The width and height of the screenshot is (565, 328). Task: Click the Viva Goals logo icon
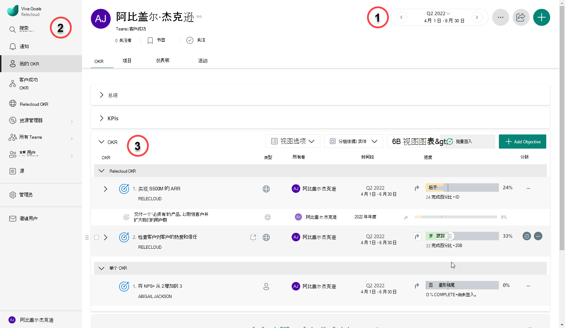[13, 11]
